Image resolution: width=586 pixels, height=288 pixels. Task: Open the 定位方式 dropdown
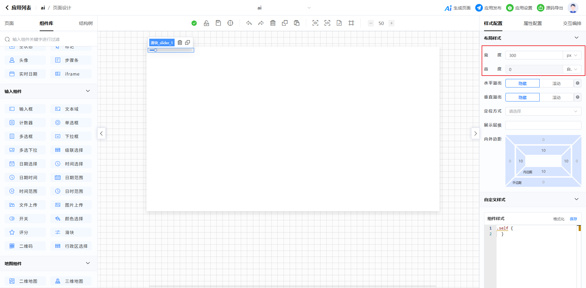(x=543, y=111)
